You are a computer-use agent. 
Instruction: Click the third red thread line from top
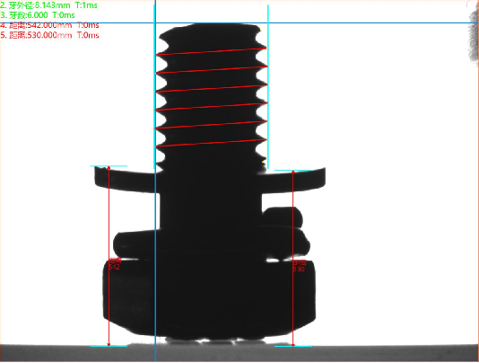click(212, 88)
